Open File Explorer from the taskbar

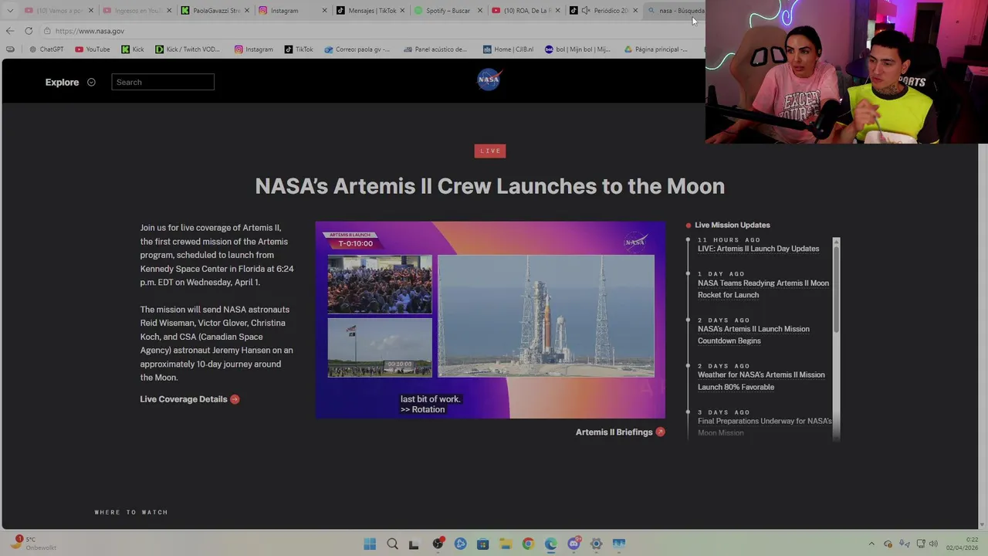pos(506,544)
